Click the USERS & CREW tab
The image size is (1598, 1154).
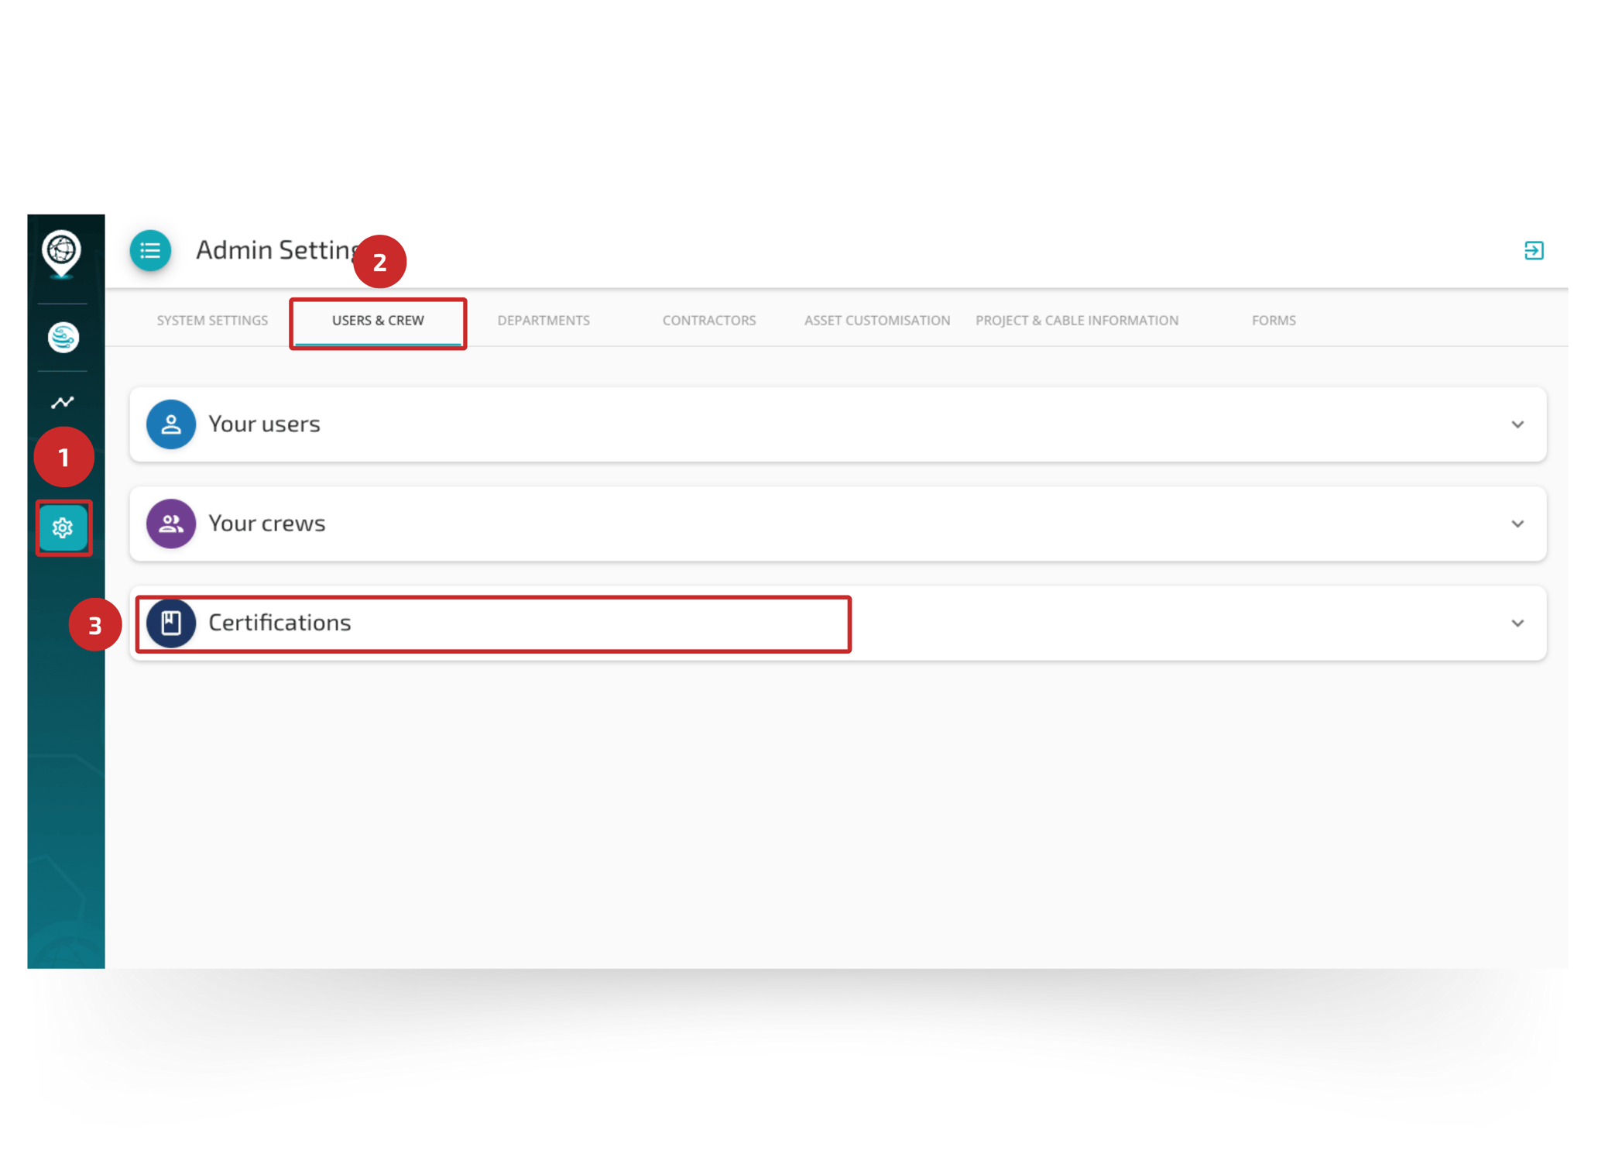point(378,320)
